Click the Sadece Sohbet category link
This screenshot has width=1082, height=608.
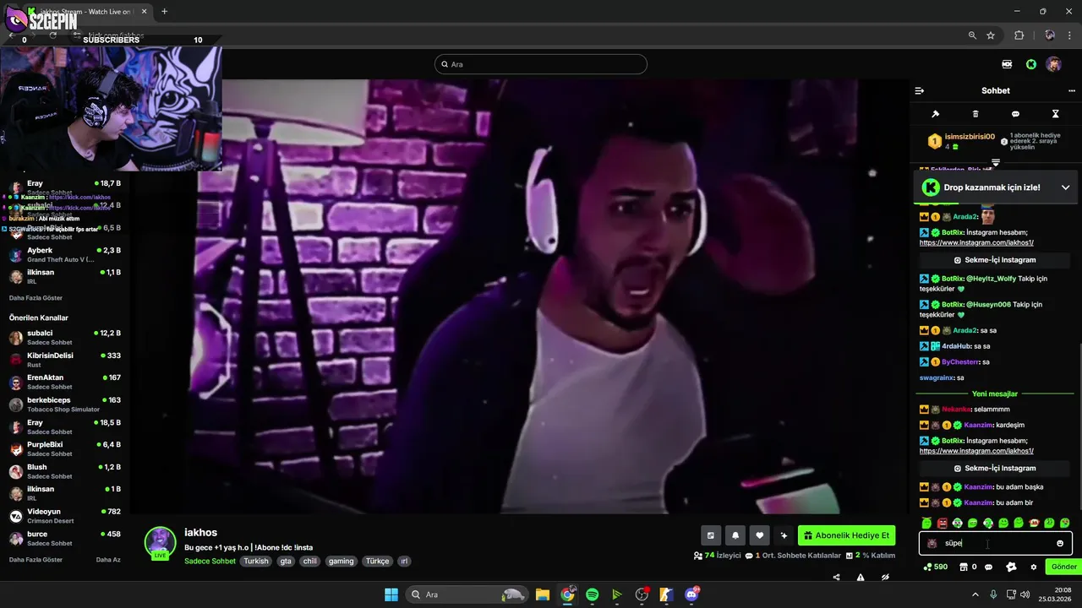210,561
